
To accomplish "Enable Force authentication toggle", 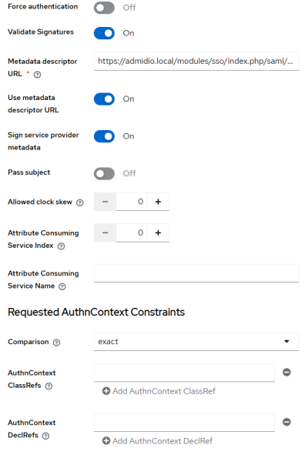I will pos(104,8).
